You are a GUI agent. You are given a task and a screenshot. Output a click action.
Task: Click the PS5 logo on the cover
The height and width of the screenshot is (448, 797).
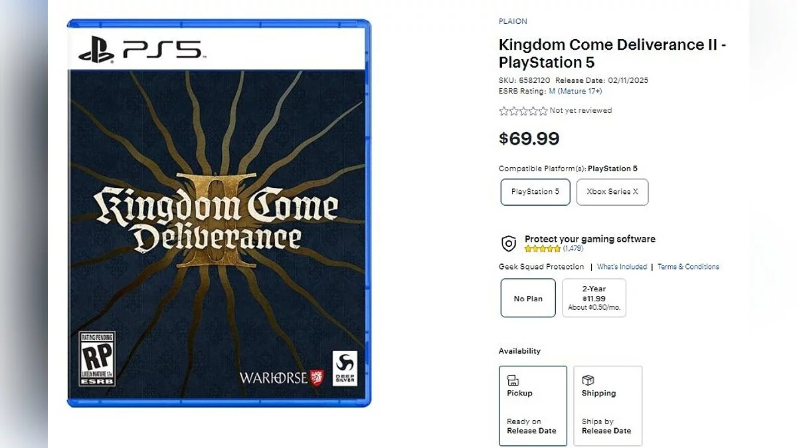coord(139,50)
